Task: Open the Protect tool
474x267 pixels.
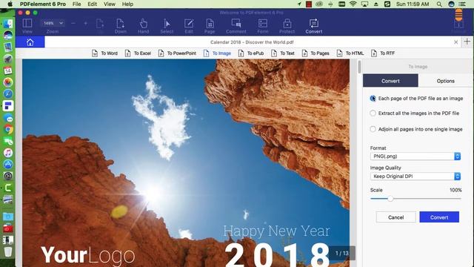Action: click(x=287, y=26)
